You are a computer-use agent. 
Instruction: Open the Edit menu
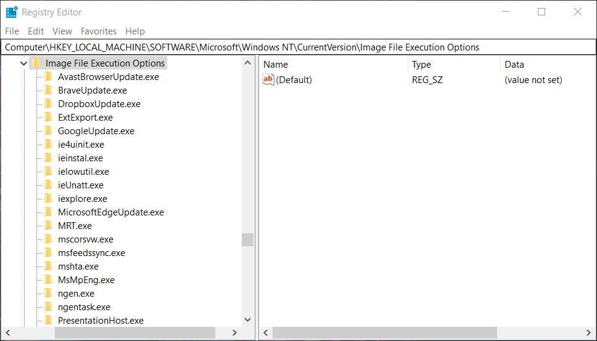[x=36, y=31]
